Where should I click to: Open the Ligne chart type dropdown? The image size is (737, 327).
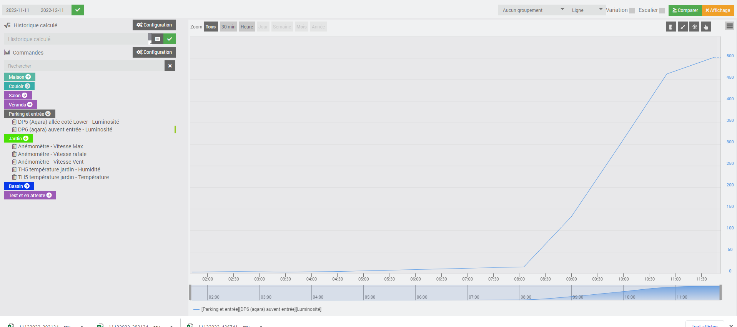point(586,10)
